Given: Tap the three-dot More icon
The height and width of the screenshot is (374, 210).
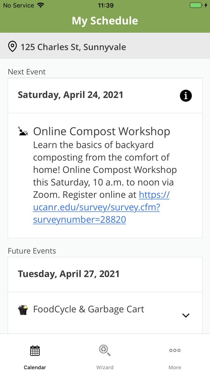Looking at the screenshot, I should [175, 350].
